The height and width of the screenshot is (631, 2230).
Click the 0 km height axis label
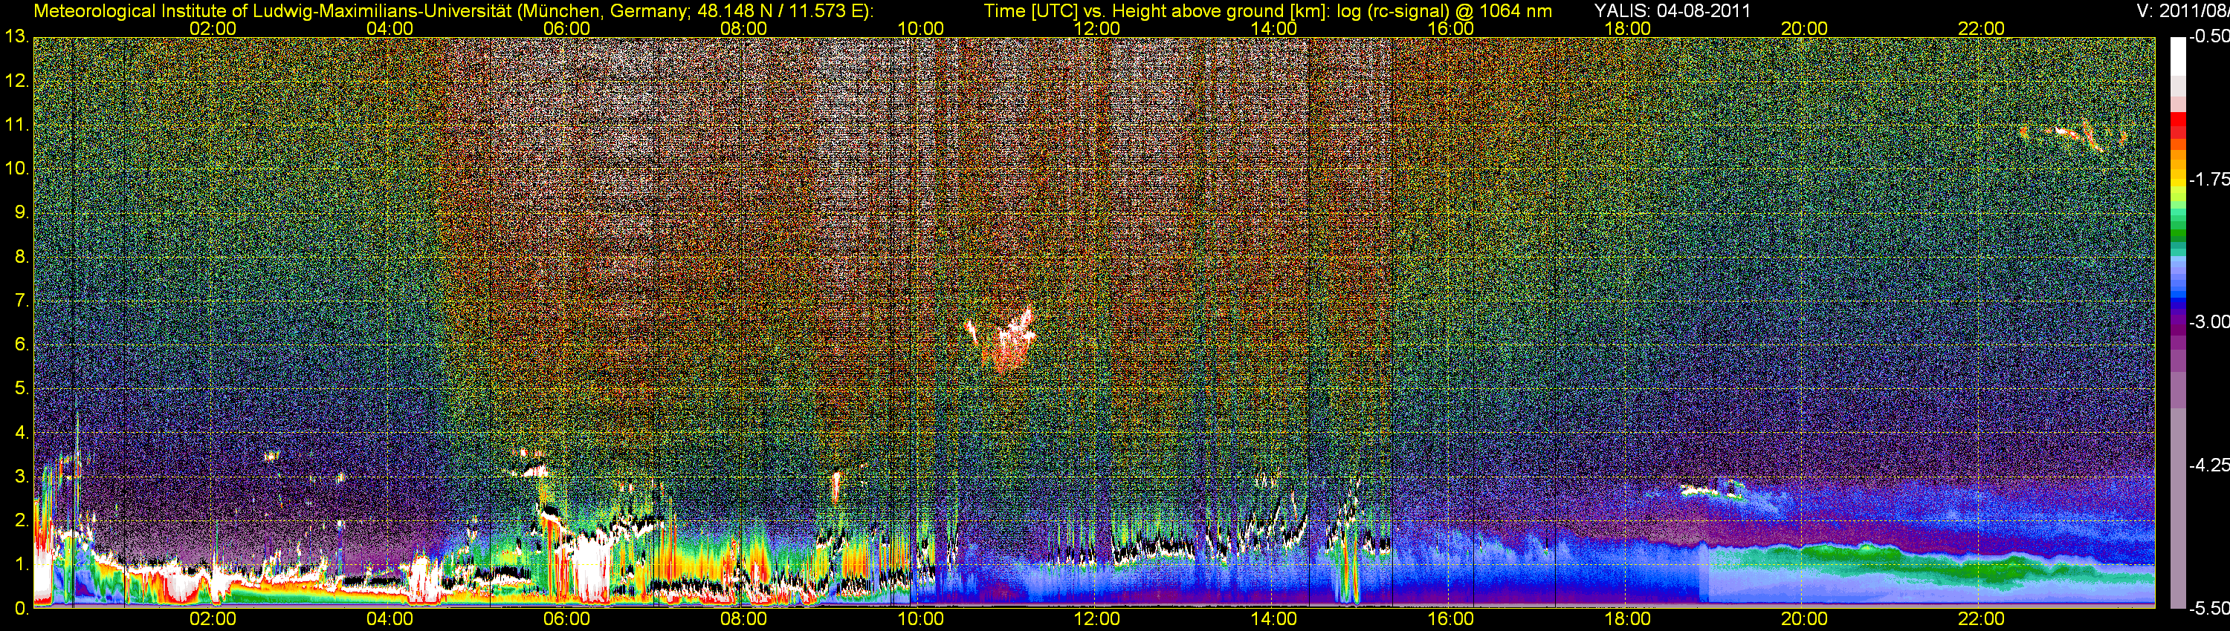click(21, 609)
